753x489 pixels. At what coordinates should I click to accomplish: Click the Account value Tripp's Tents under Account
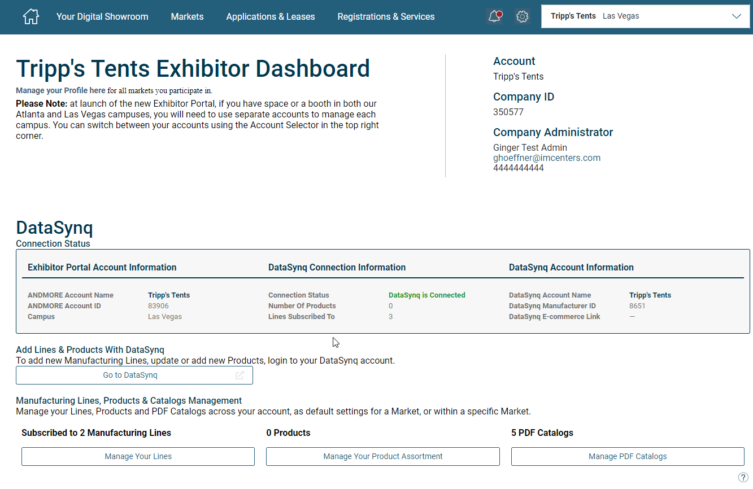519,77
